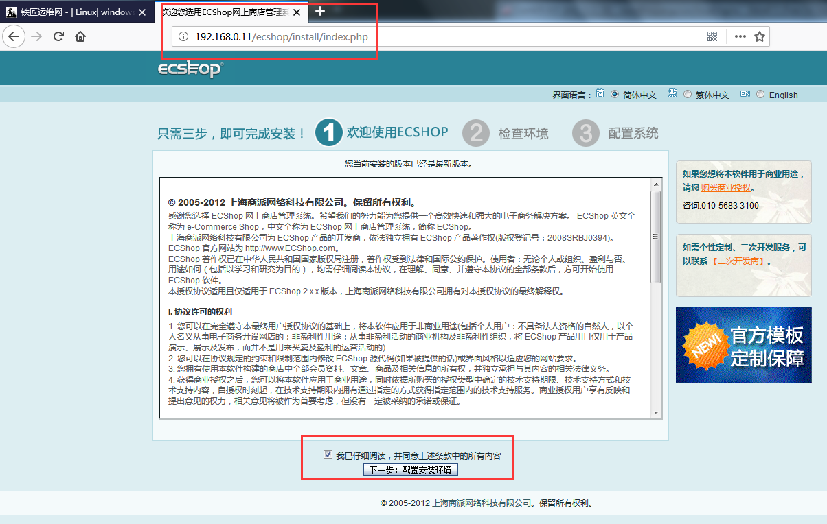Viewport: 827px width, 524px height.
Task: Toggle the 我已仔细阅读 agreement checkbox
Action: 328,455
